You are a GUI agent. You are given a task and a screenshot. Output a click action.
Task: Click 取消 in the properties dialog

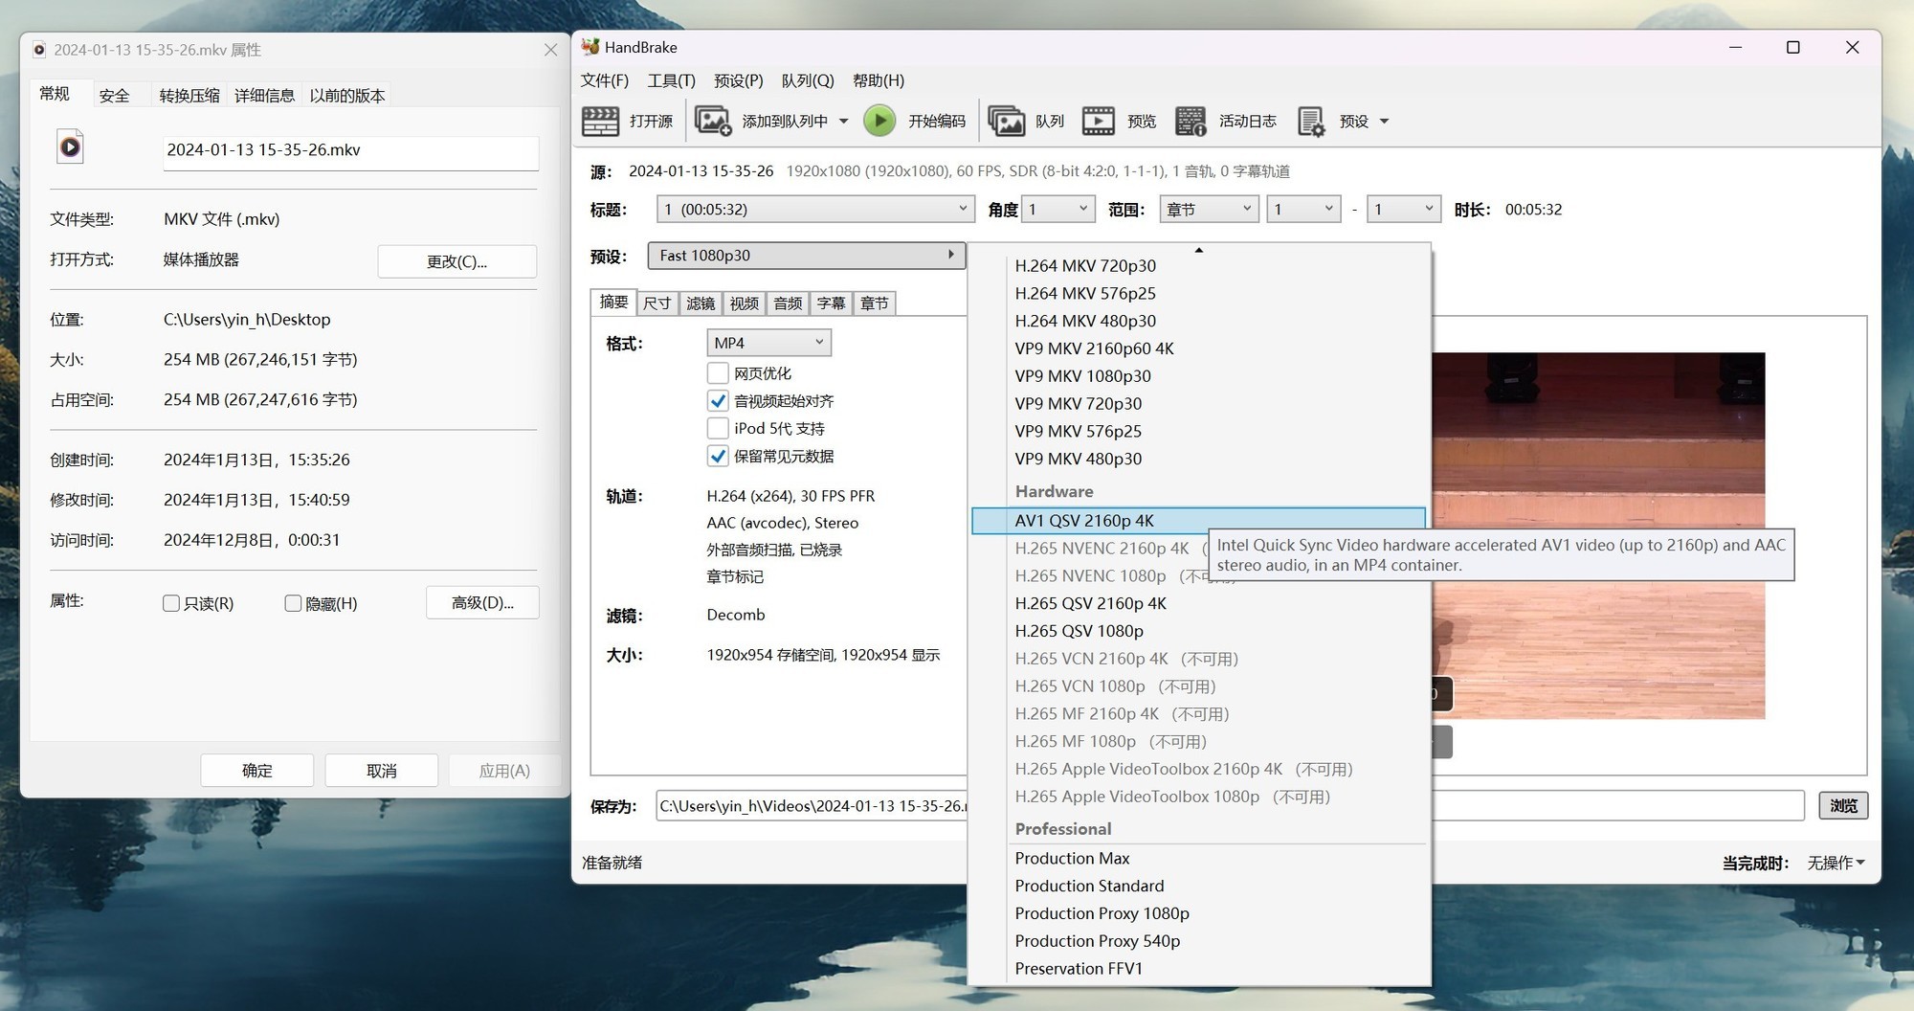[x=381, y=771]
